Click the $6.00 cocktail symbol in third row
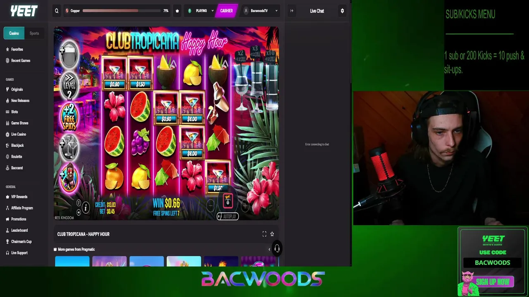This screenshot has width=529, height=297. pyautogui.click(x=192, y=143)
